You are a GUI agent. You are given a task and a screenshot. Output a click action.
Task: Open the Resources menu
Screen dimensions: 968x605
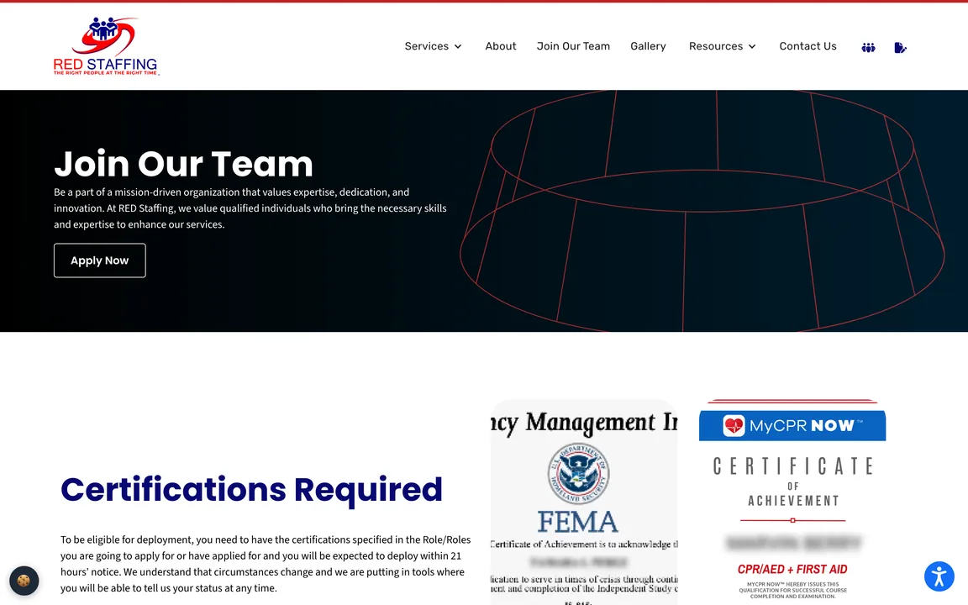coord(716,46)
